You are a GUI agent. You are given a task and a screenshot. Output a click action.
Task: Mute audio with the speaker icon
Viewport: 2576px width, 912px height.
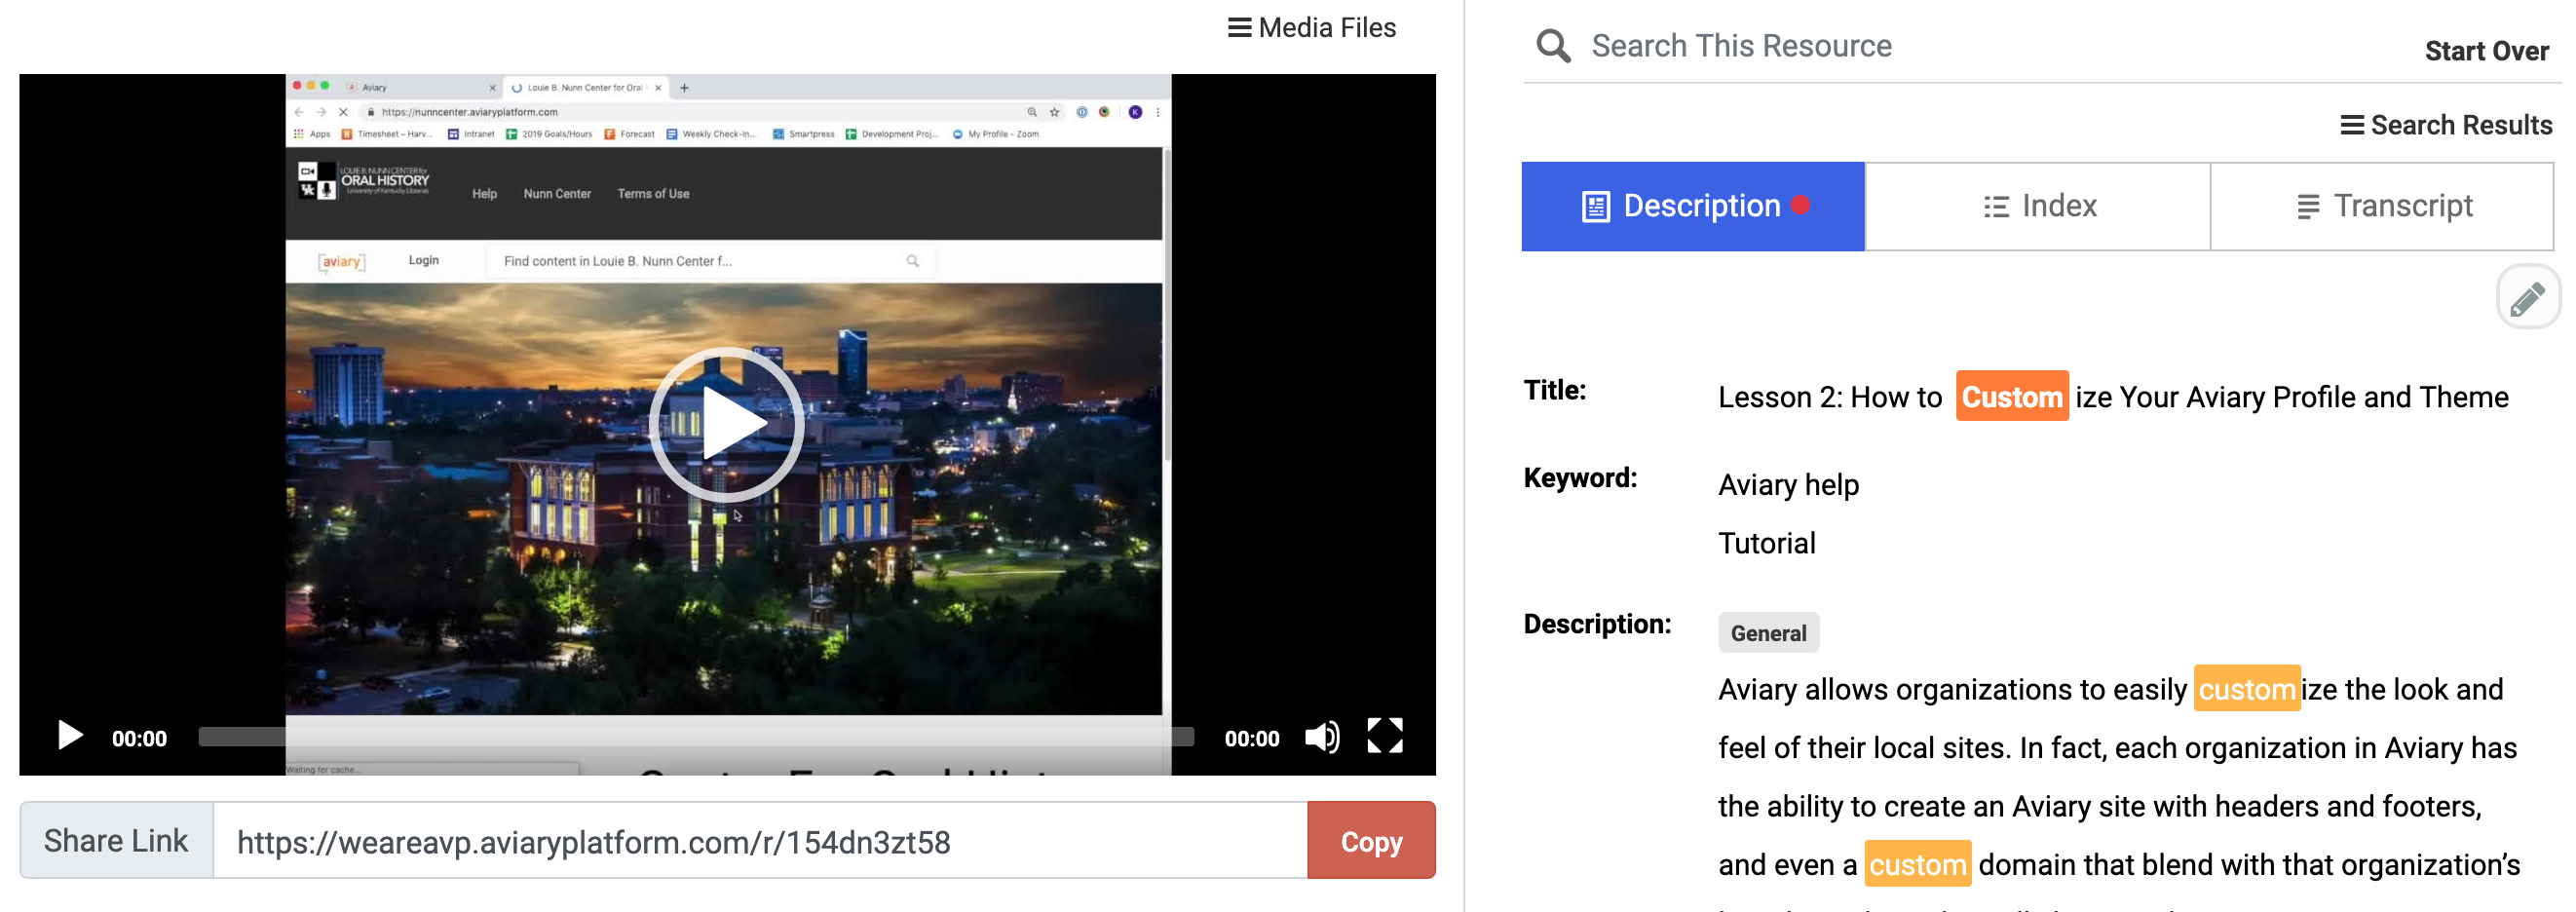[x=1322, y=737]
